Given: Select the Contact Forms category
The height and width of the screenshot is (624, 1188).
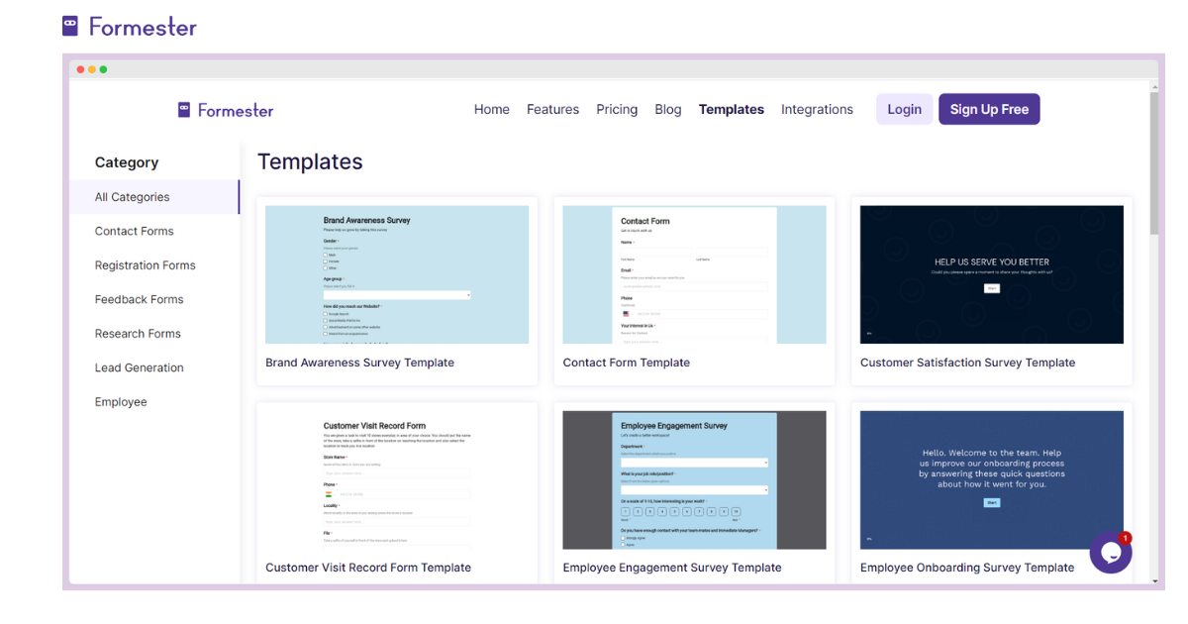Looking at the screenshot, I should [x=134, y=231].
